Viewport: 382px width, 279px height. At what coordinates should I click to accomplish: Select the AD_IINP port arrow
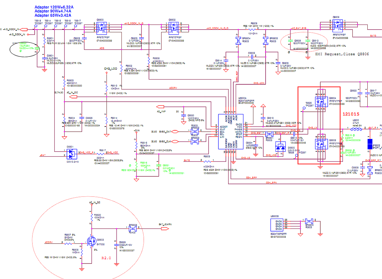tap(160, 106)
